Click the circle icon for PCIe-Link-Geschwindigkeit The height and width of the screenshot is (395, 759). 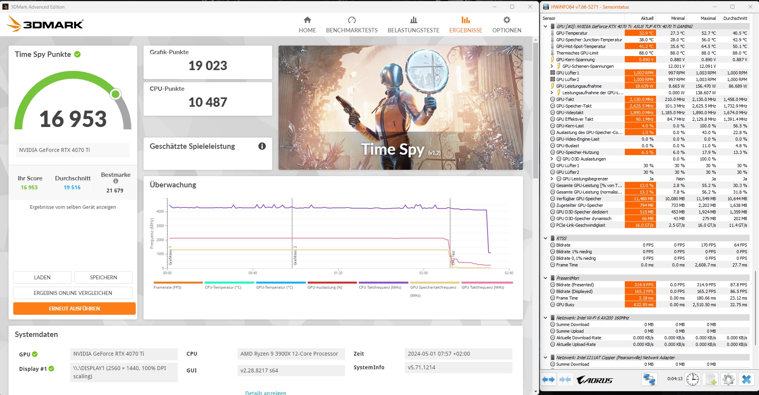click(x=552, y=225)
